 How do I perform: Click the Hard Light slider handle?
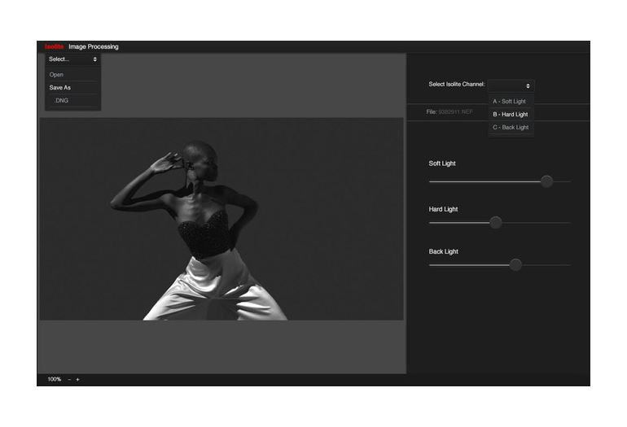pos(495,222)
